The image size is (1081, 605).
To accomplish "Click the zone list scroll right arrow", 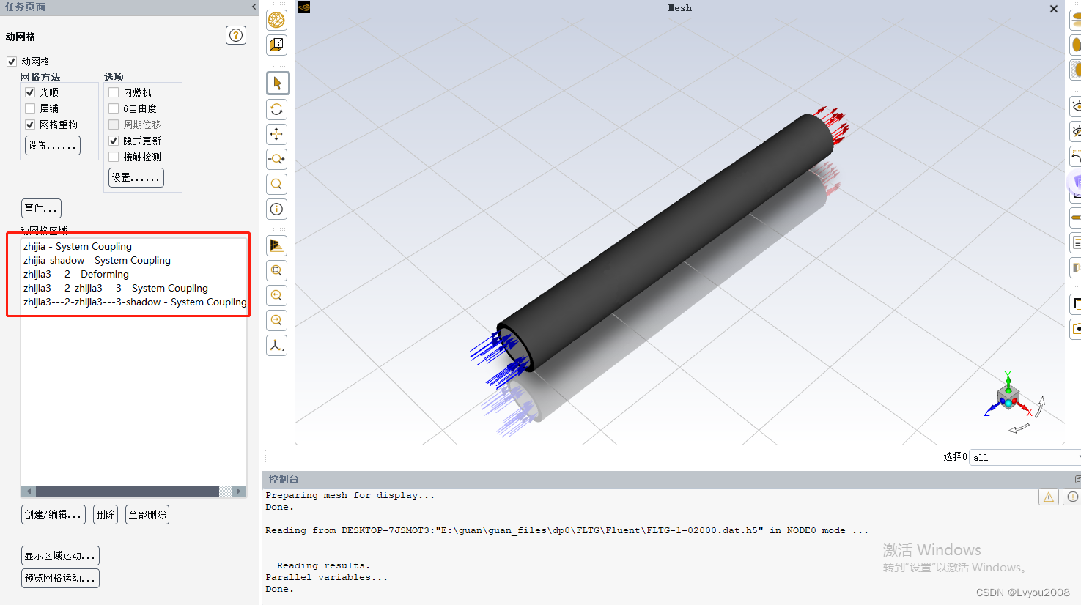I will click(x=239, y=492).
